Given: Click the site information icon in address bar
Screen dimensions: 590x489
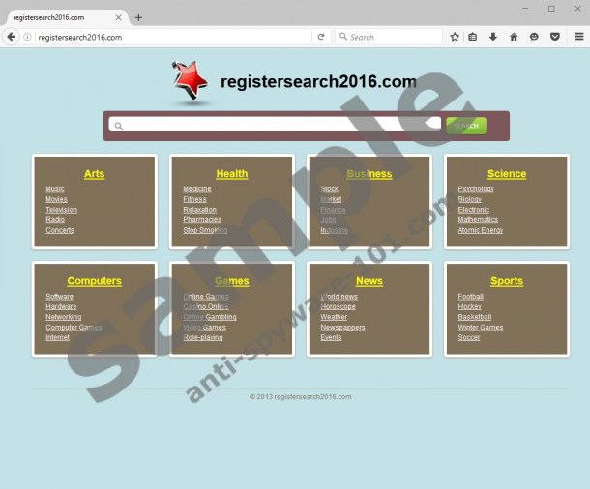Looking at the screenshot, I should (28, 37).
